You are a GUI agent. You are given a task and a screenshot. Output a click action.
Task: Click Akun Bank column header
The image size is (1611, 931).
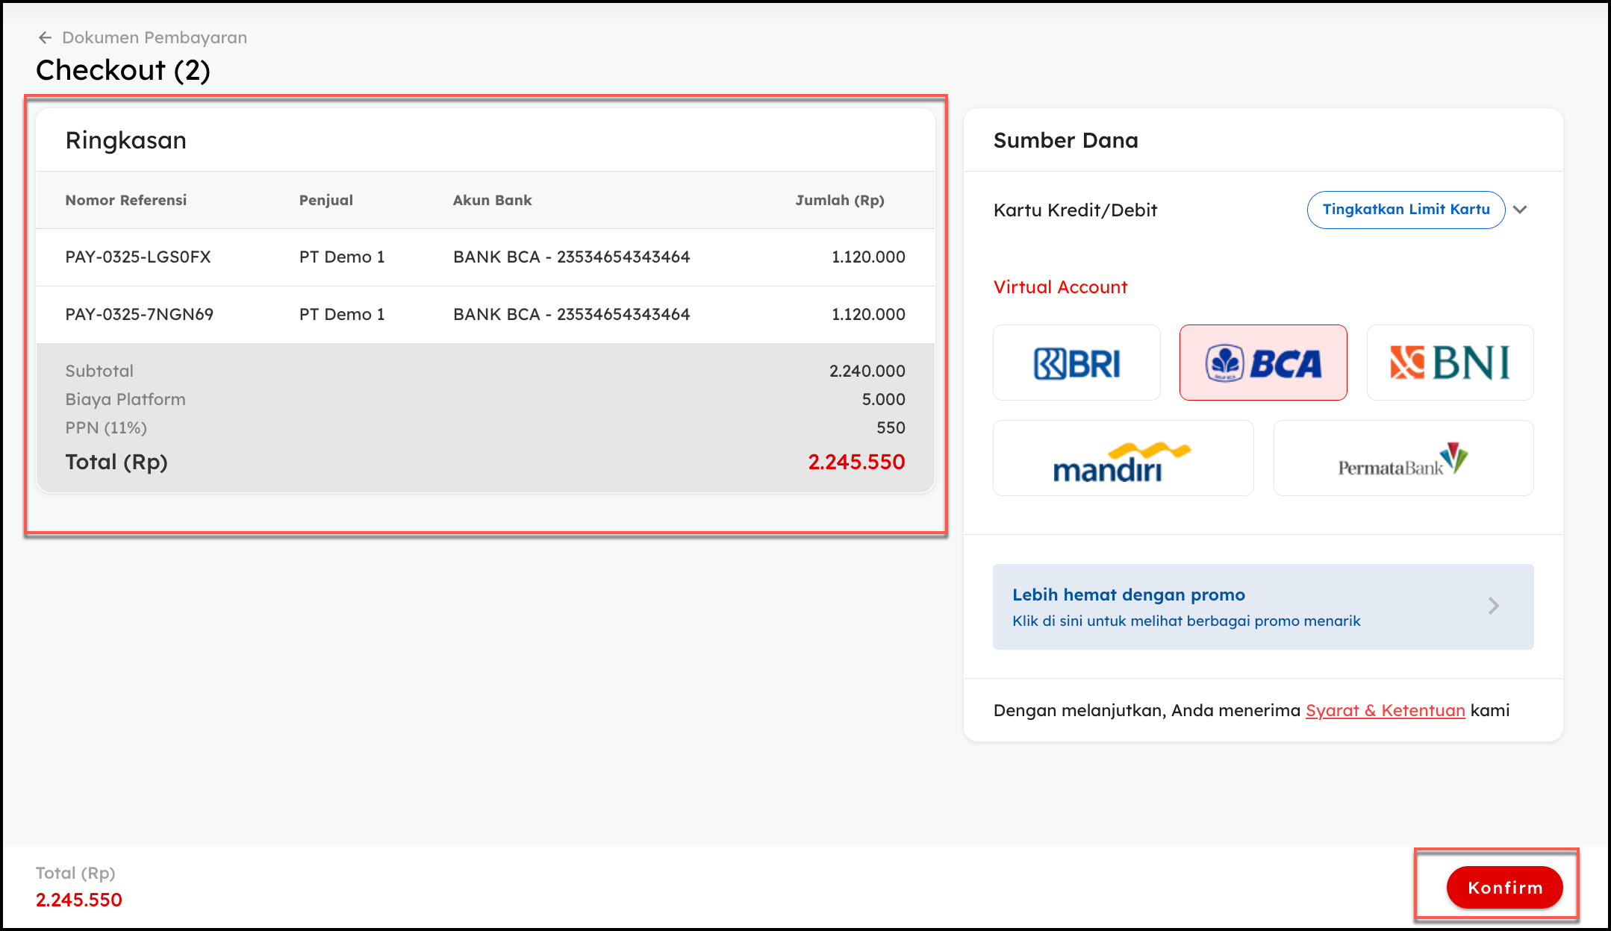(x=492, y=200)
